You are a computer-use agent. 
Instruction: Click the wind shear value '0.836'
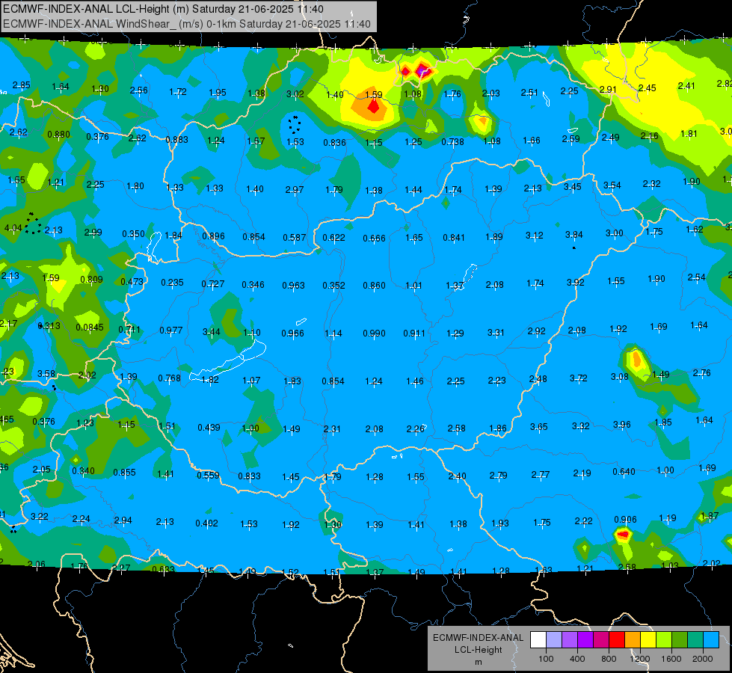pos(335,142)
